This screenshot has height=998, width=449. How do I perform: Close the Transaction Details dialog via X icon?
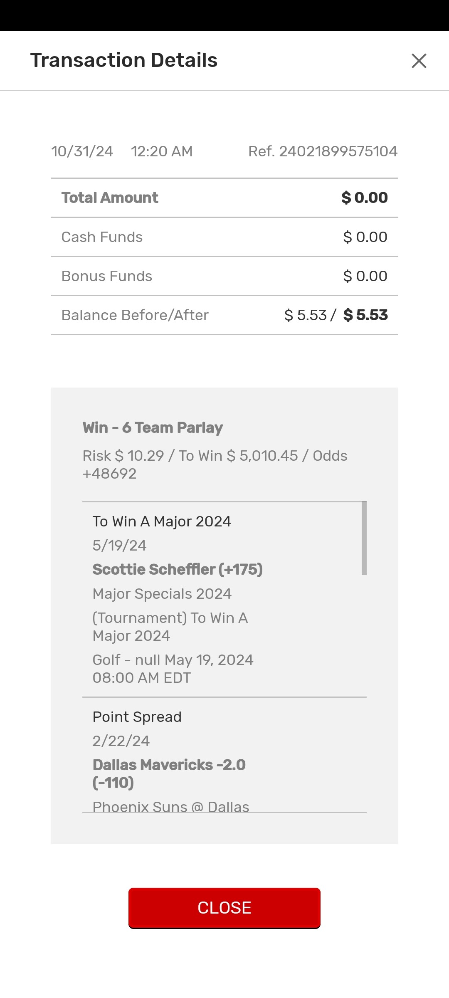[419, 61]
